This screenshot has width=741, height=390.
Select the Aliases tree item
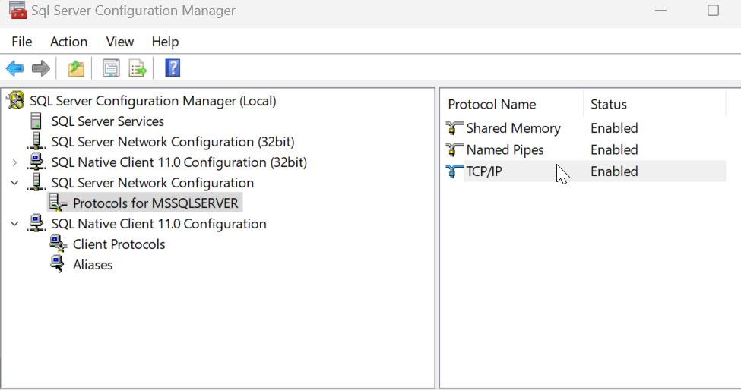(x=93, y=265)
